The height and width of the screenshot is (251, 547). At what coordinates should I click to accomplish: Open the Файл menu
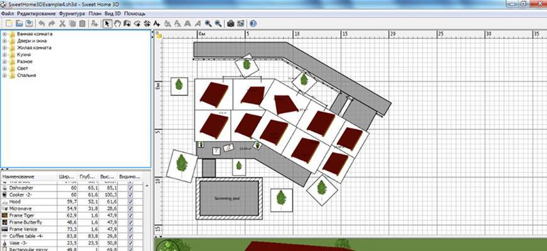click(x=8, y=13)
